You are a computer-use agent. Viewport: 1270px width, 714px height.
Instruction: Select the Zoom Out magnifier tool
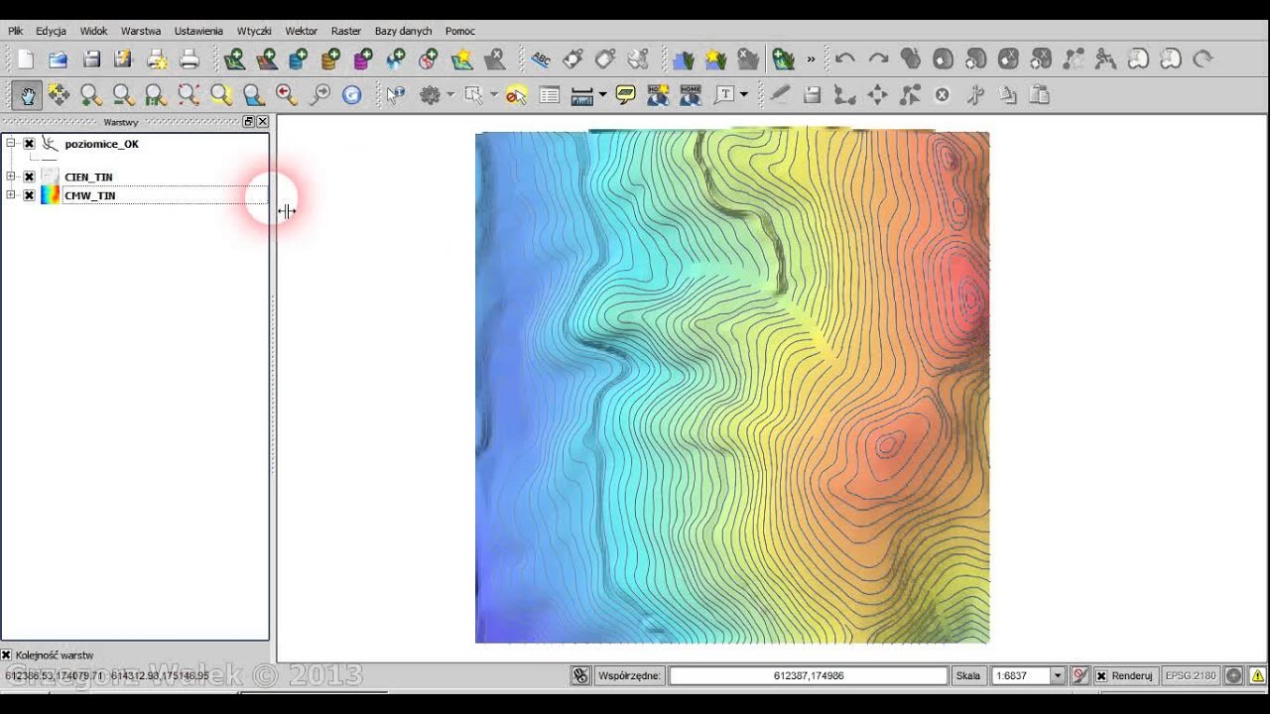pyautogui.click(x=123, y=95)
